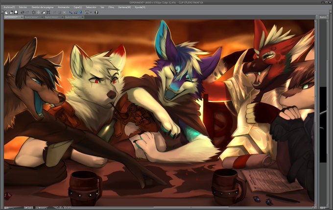The image size is (333, 210).
Task: Click the Clear layer toolbar icon
Action: tap(34, 13)
